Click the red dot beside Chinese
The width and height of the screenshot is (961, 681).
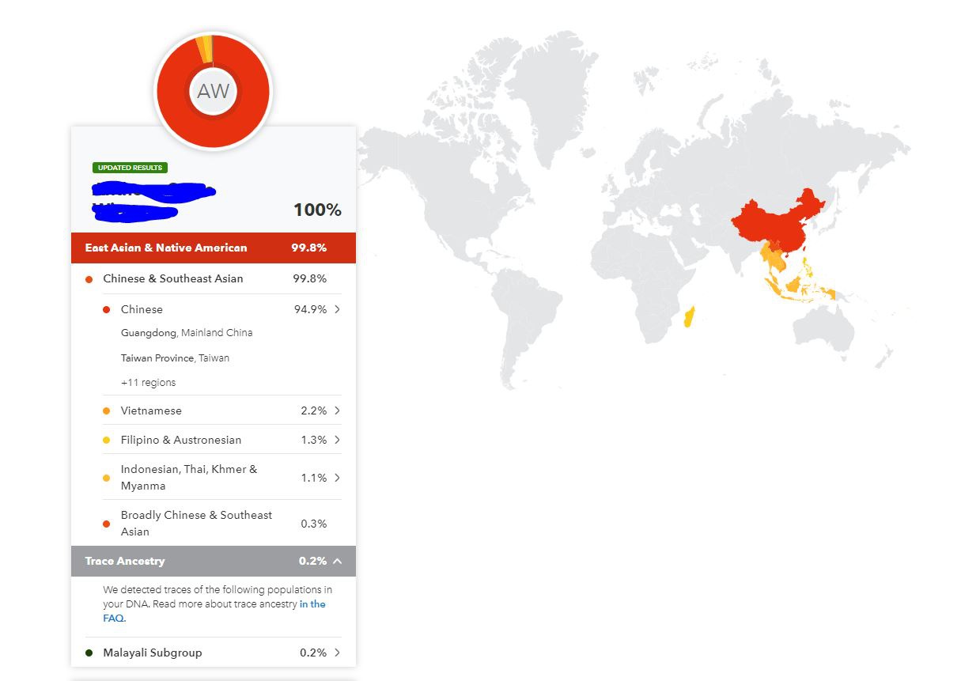106,310
